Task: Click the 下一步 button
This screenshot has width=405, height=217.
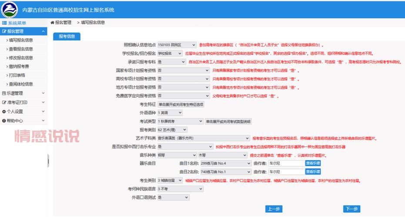Action: [351, 209]
